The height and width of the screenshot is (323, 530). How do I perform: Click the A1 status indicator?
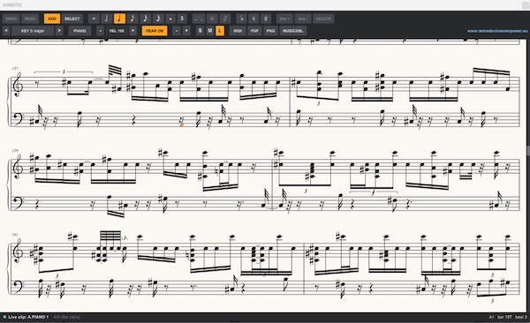[491, 317]
